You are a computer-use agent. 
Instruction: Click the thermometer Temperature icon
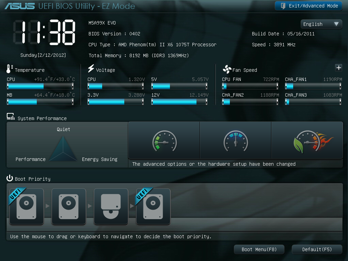(10, 69)
